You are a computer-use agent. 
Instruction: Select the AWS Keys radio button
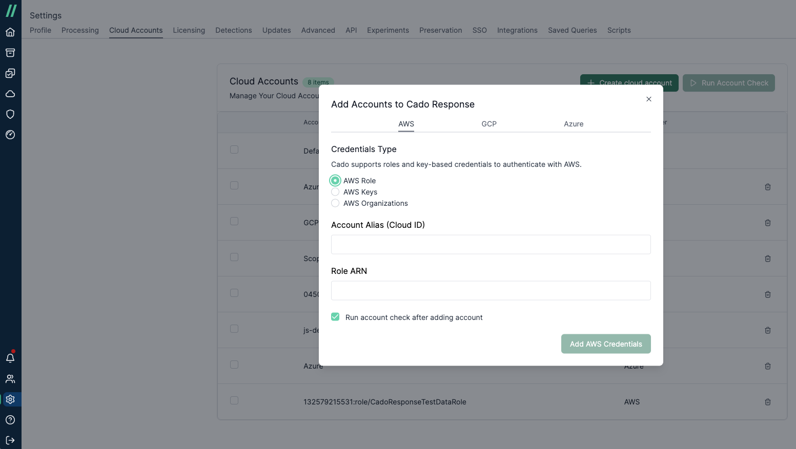click(x=335, y=192)
